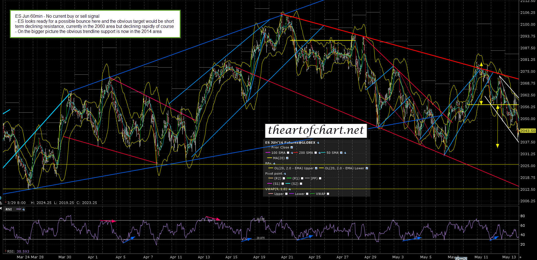Click the 100 SMA configure wrench icon
The image size is (537, 260).
pyautogui.click(x=292, y=153)
